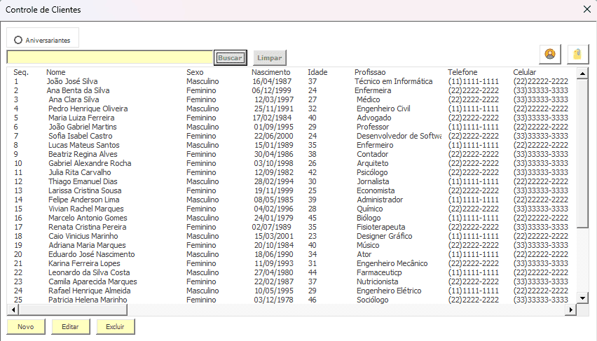Screen dimensions: 597x341
Task: Click the Buscar search button
Action: coord(230,57)
